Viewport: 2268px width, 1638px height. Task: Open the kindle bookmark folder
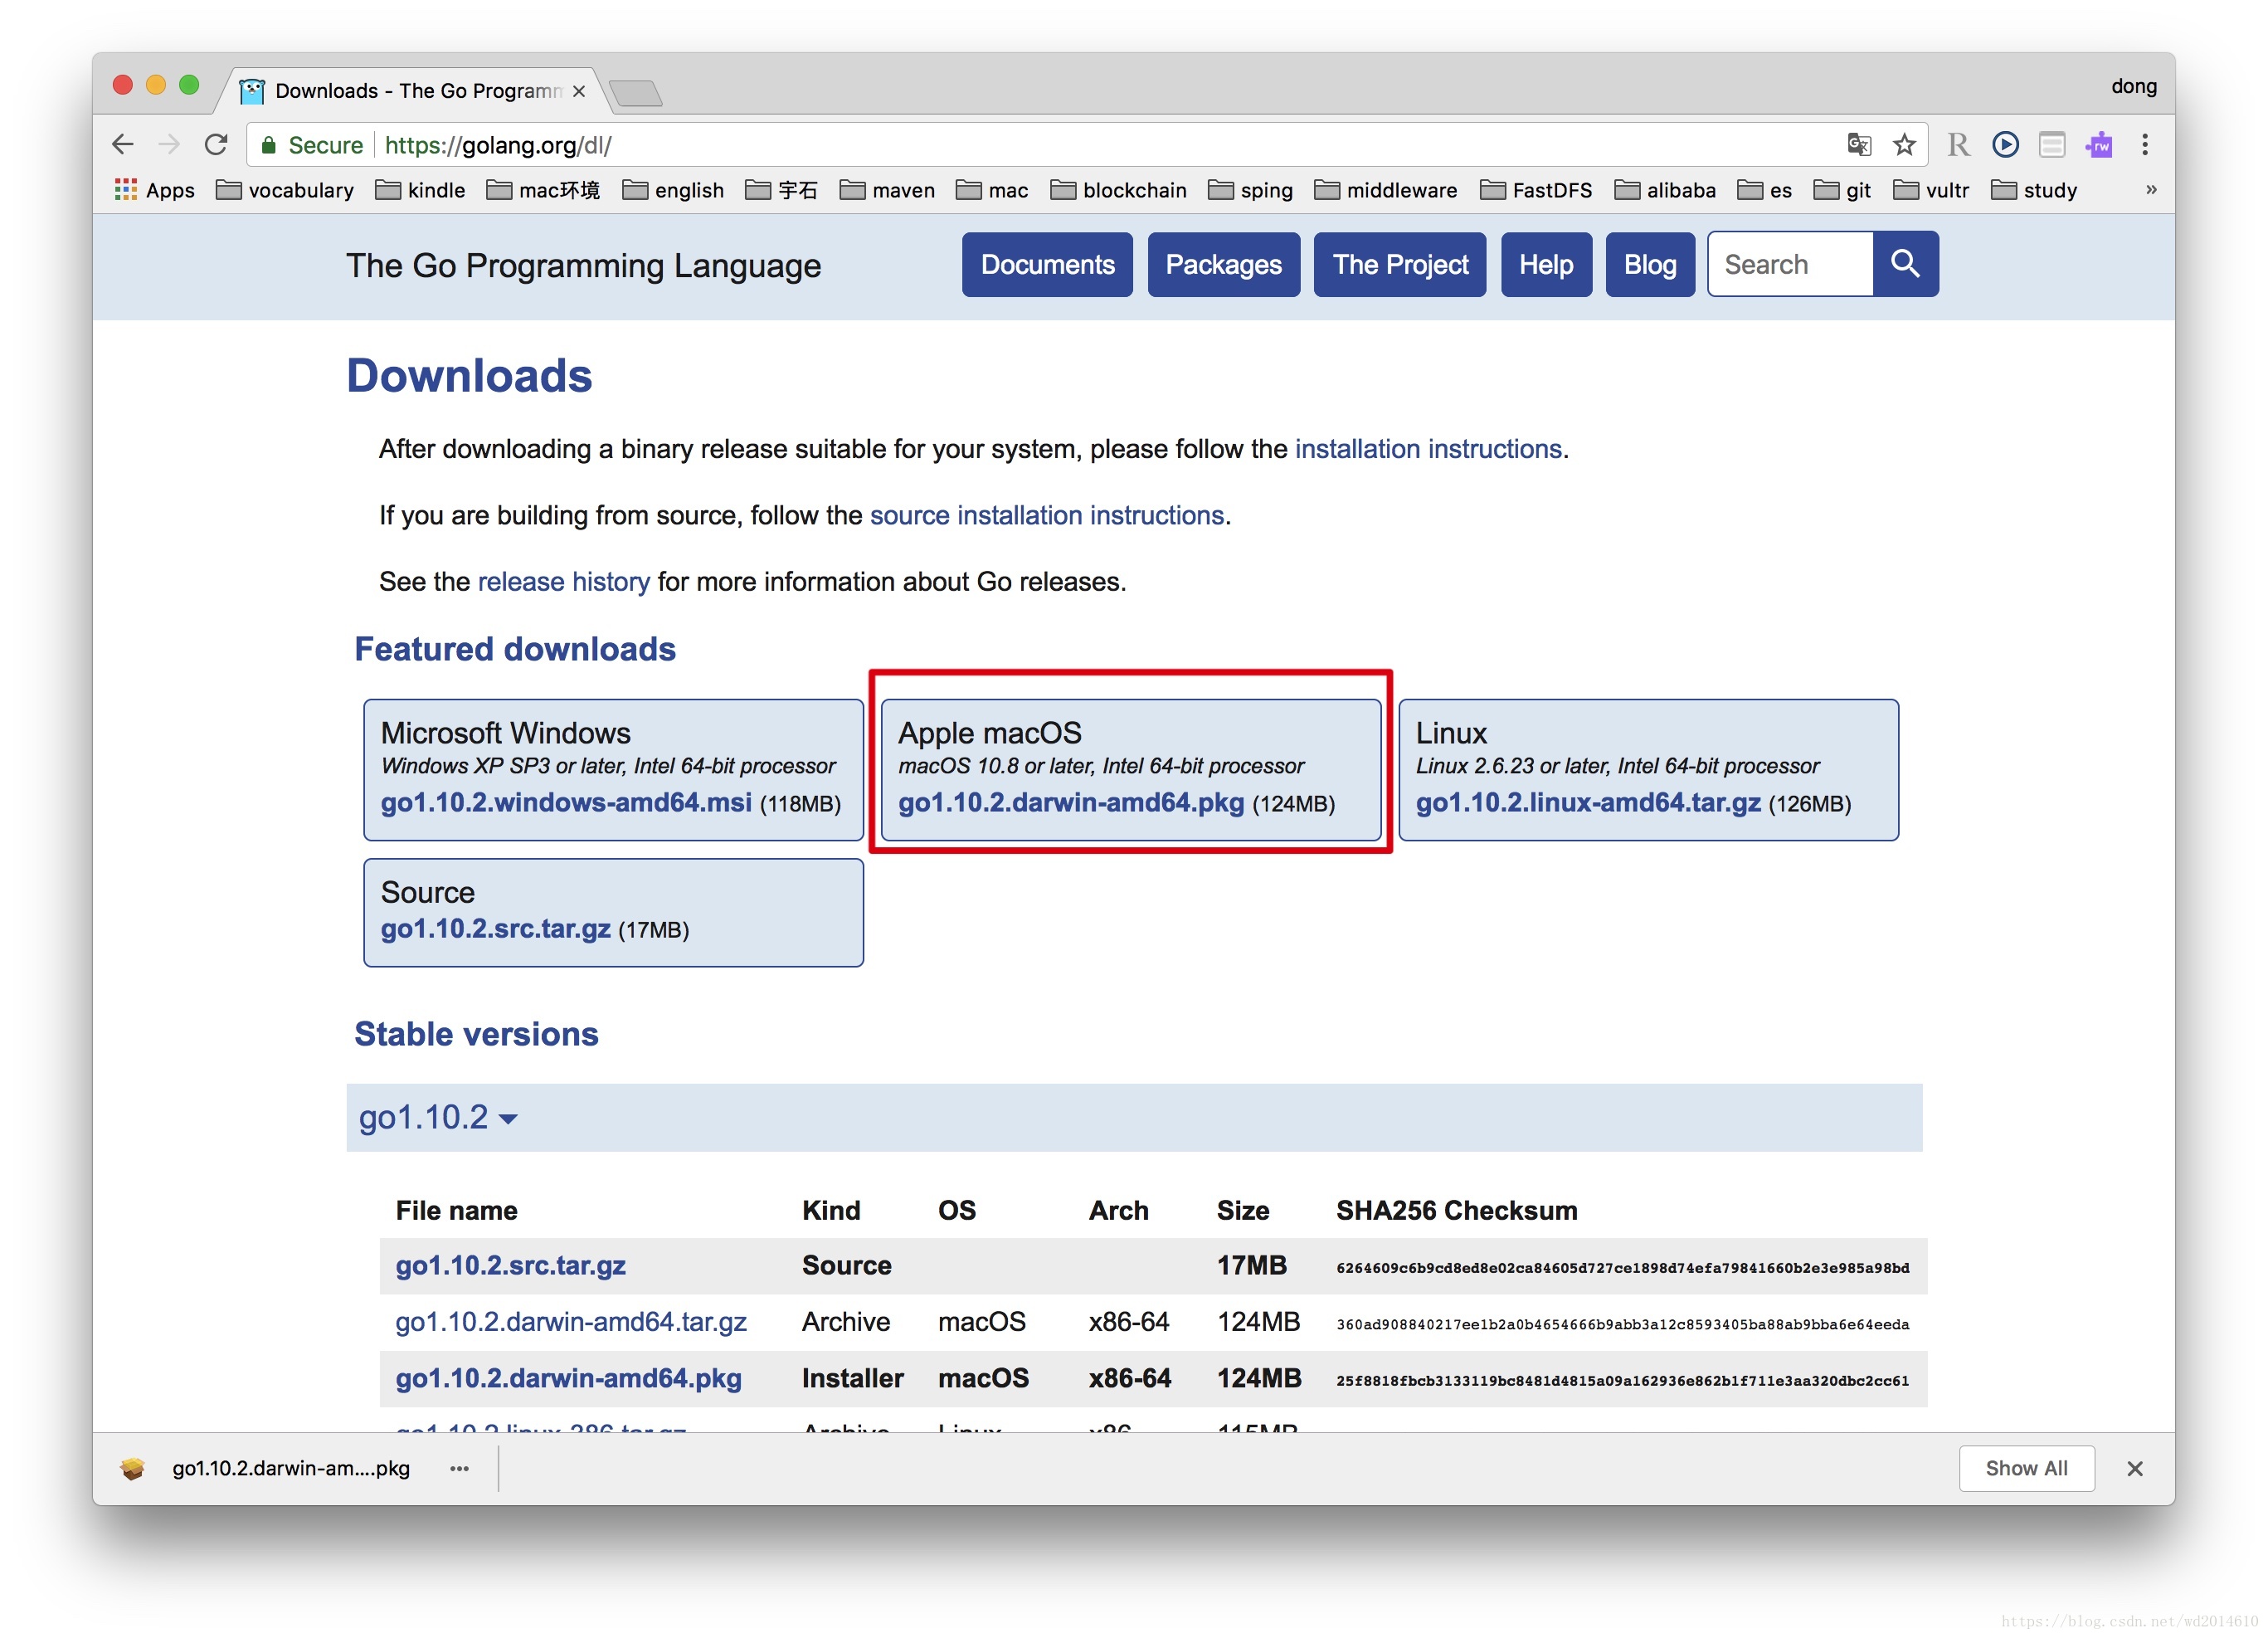(420, 190)
